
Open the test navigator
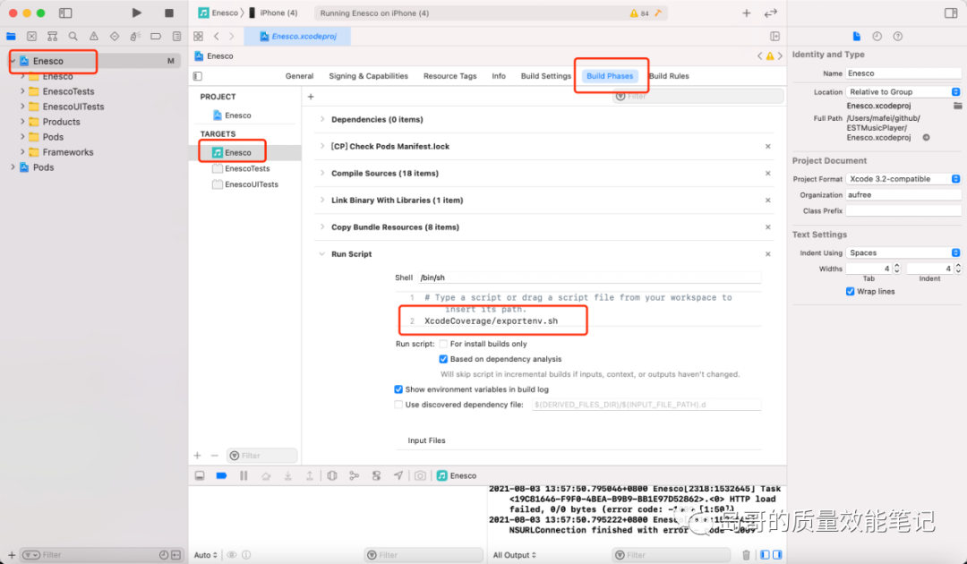tap(115, 37)
